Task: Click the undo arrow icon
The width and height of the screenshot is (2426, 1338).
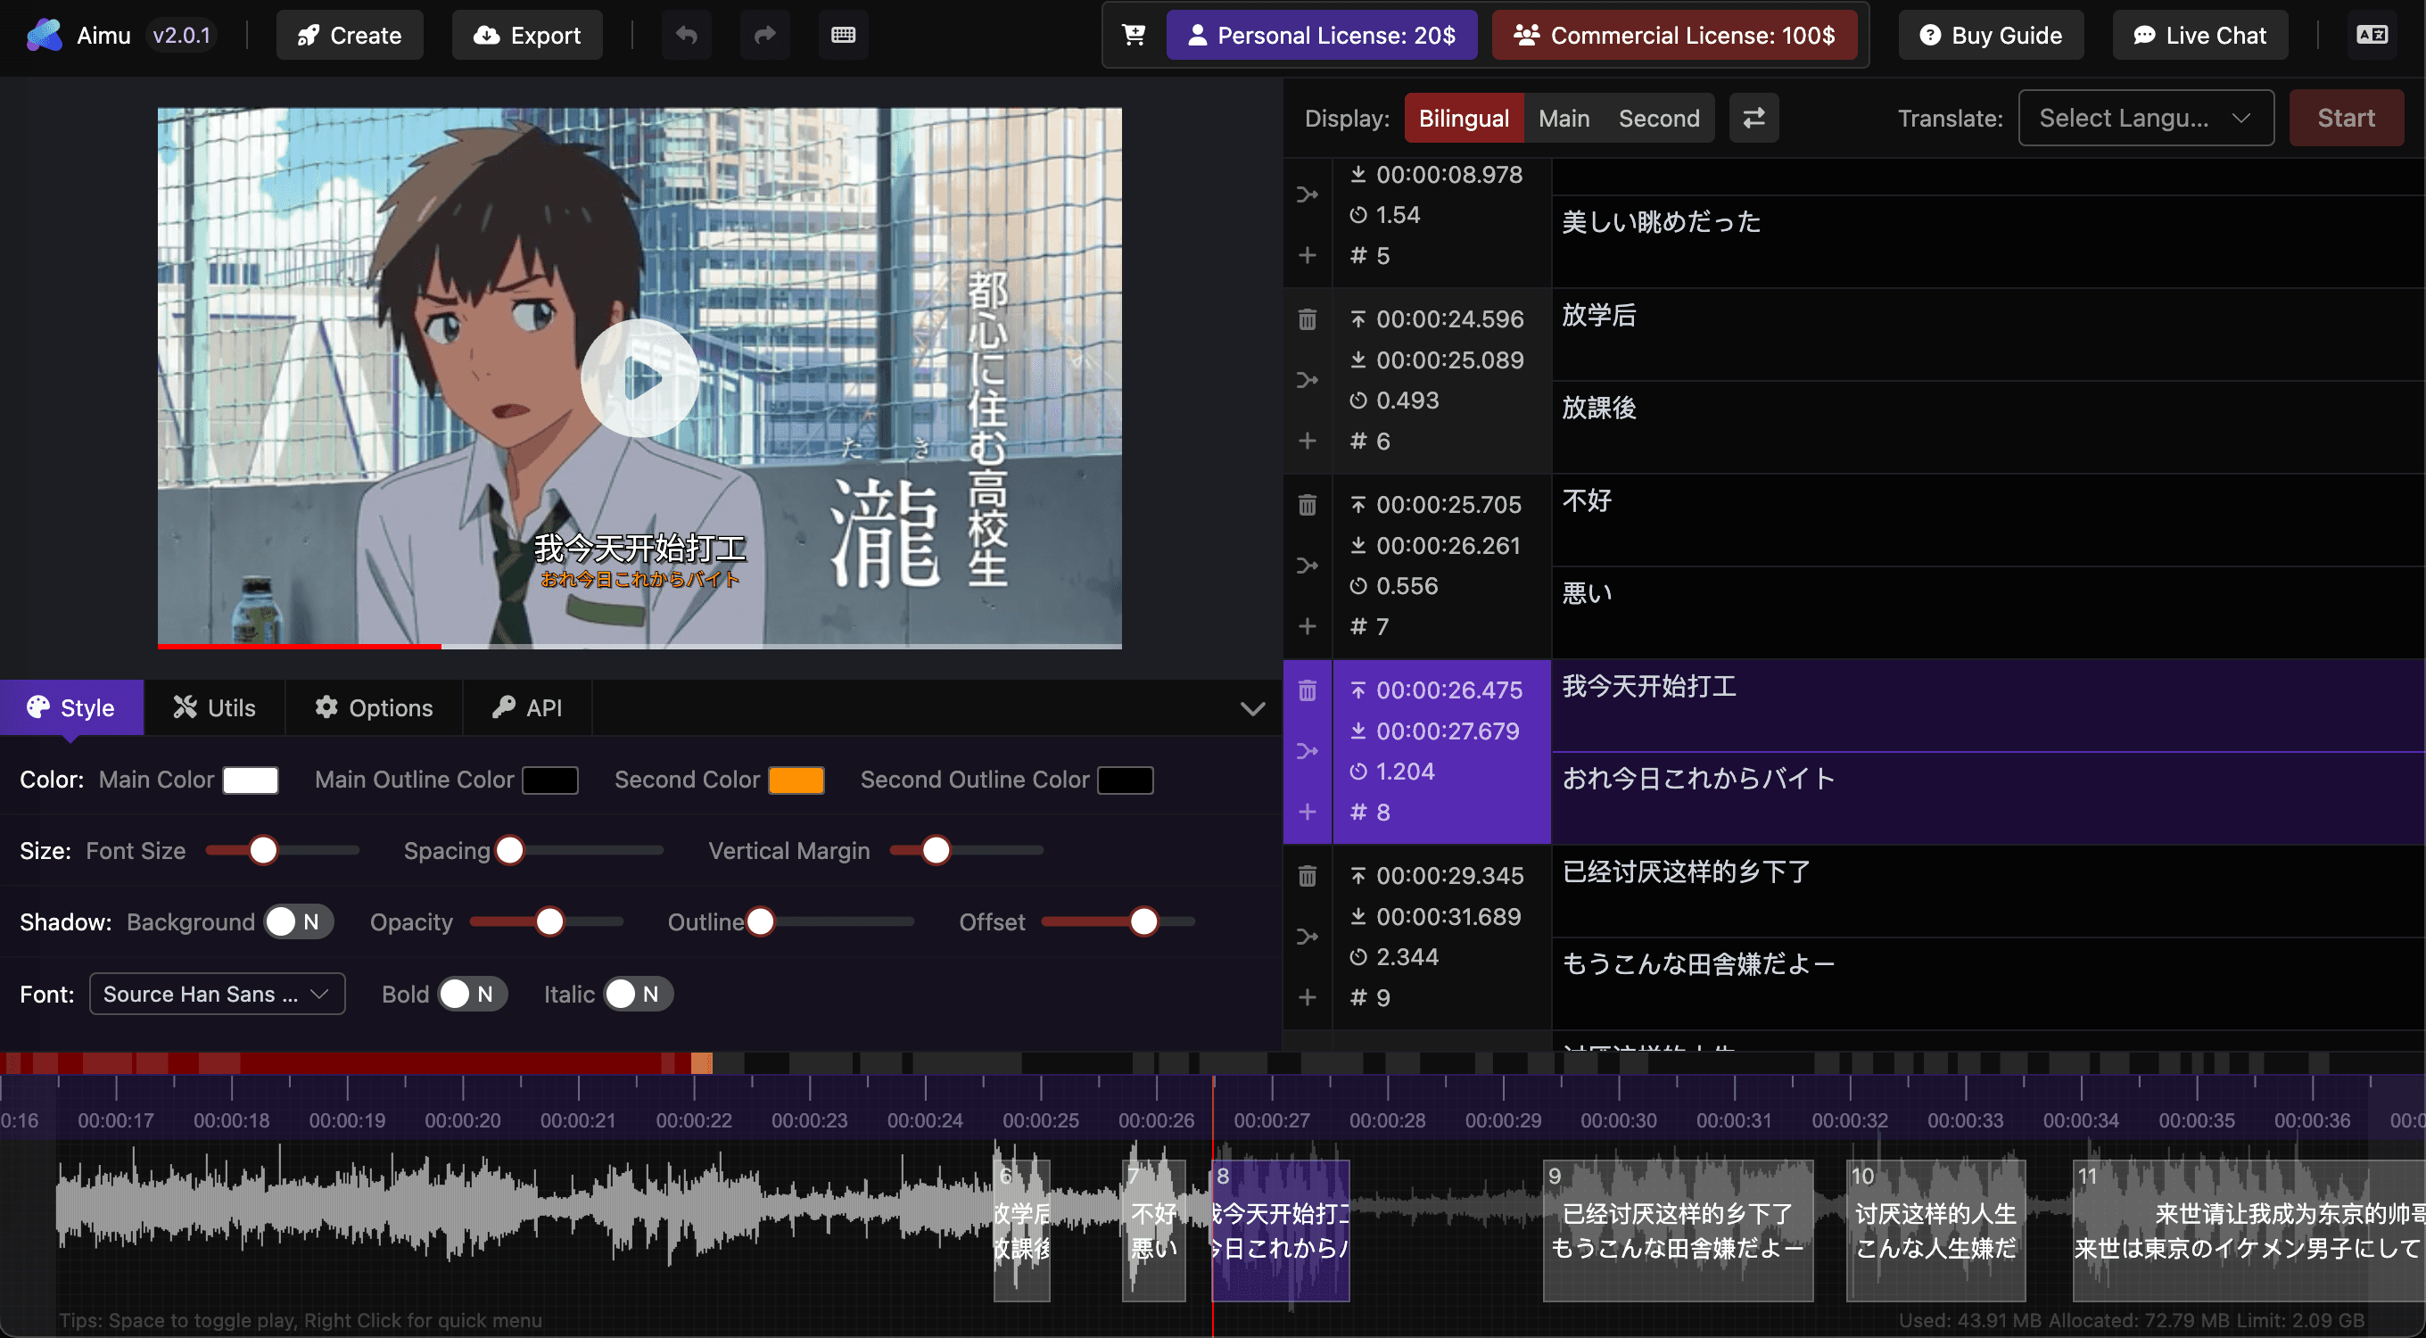Action: [687, 36]
